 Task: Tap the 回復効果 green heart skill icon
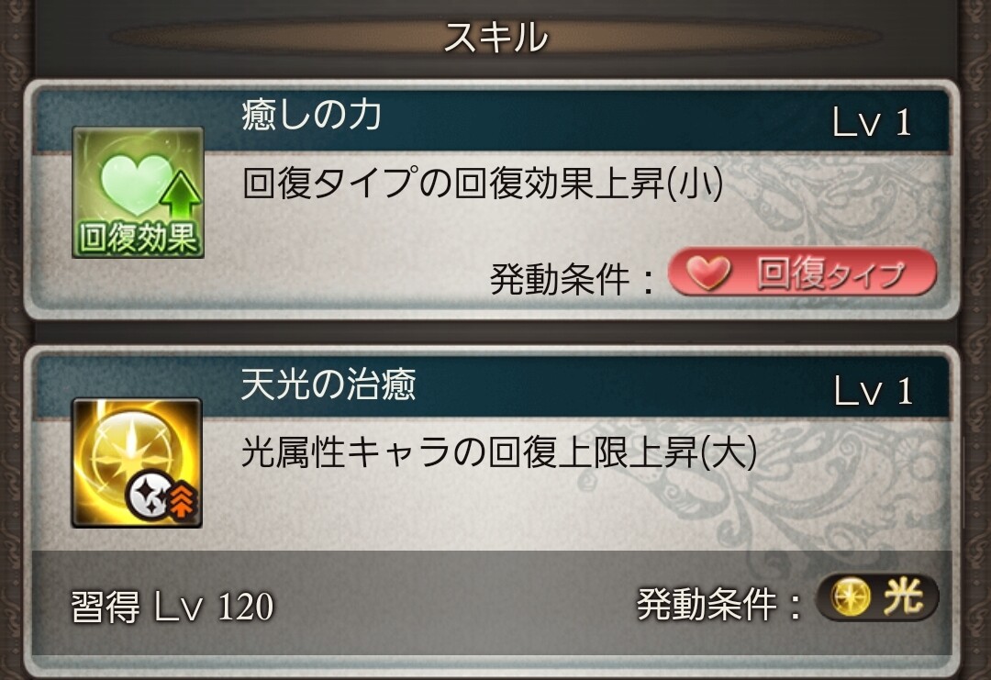click(x=138, y=192)
